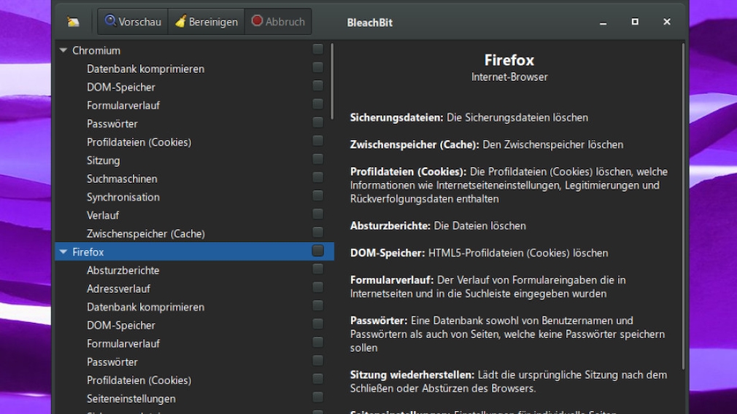The width and height of the screenshot is (737, 414).
Task: Select Firefox Adressverlauf in the list
Action: coord(118,289)
